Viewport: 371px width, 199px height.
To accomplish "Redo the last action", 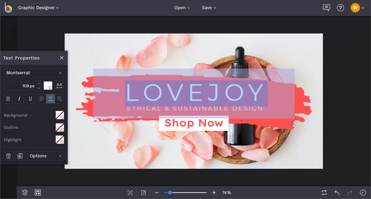I will 350,193.
